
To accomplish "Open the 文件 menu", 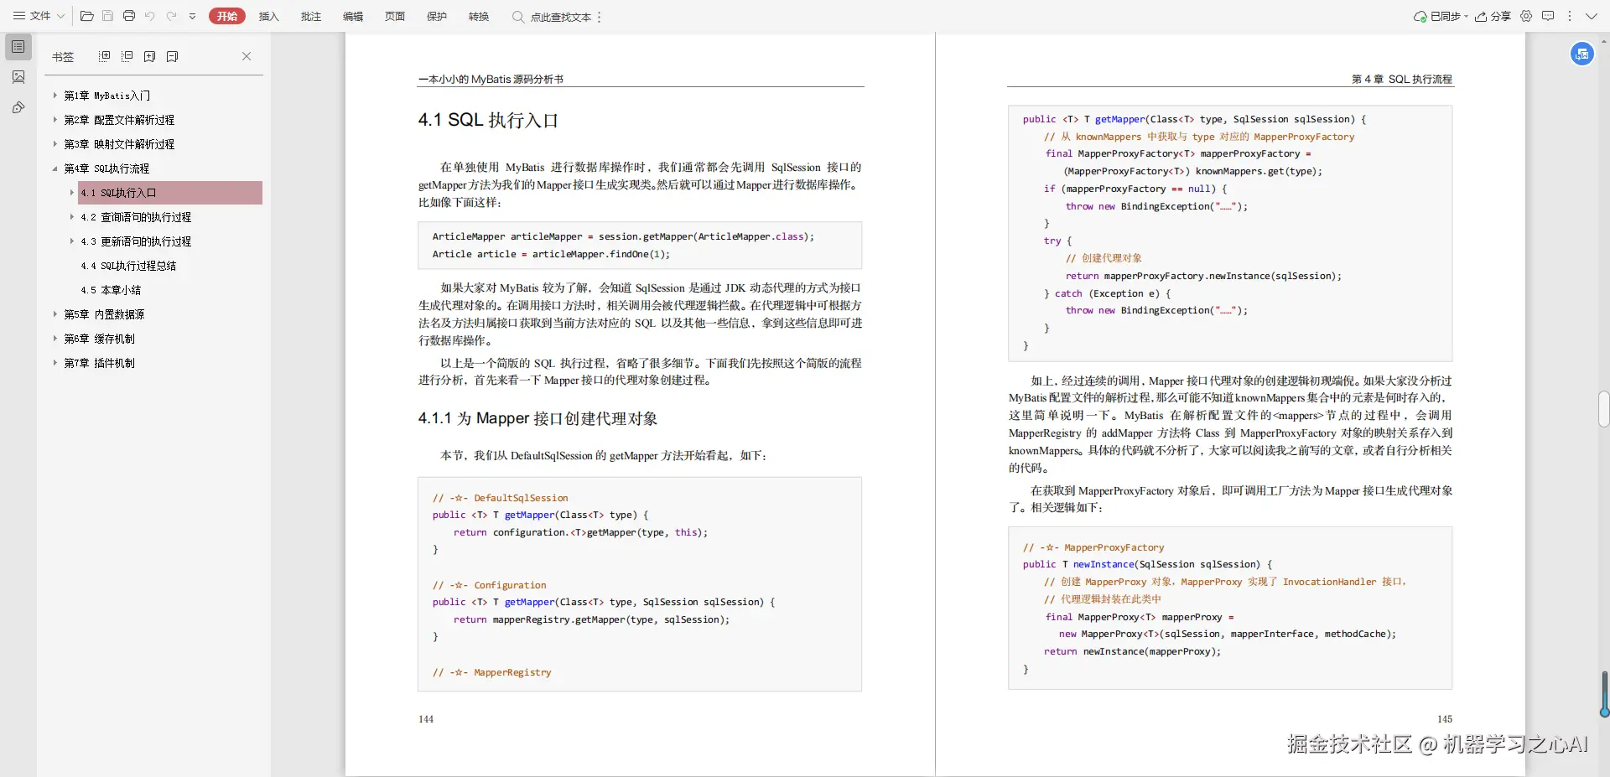I will coord(39,16).
